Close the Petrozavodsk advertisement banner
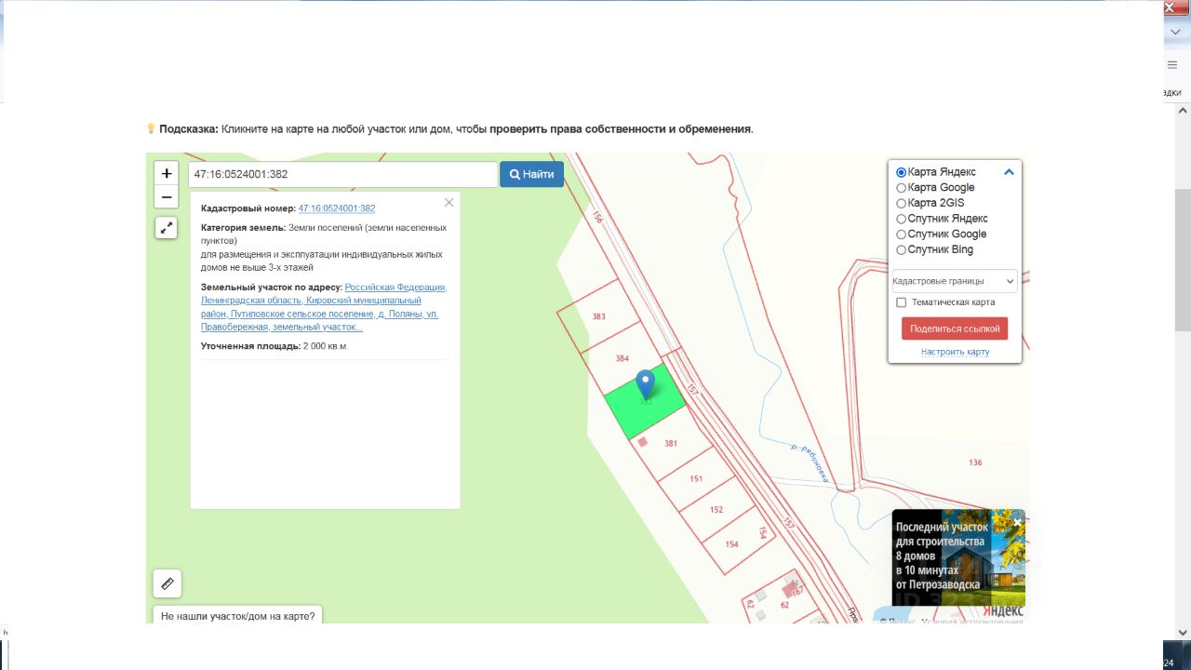The height and width of the screenshot is (670, 1191). (1017, 521)
